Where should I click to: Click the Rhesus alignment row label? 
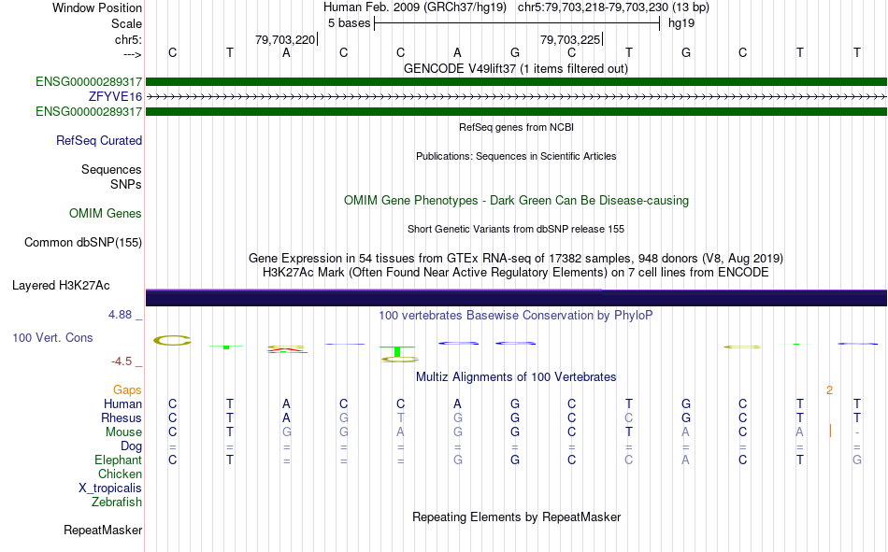click(x=122, y=418)
